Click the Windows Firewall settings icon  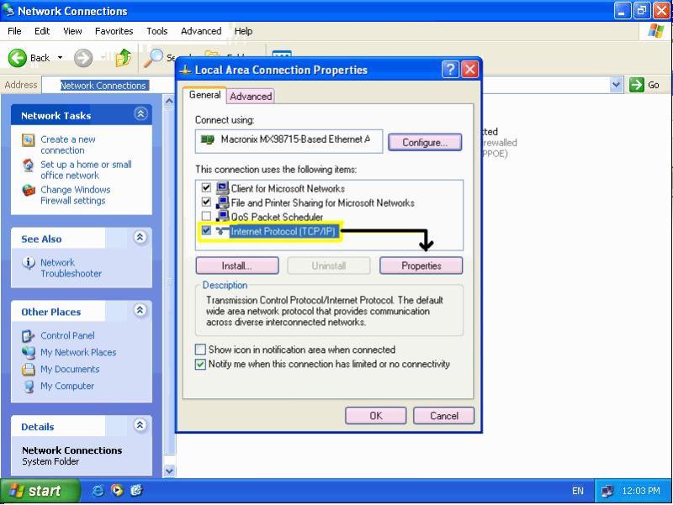click(29, 191)
